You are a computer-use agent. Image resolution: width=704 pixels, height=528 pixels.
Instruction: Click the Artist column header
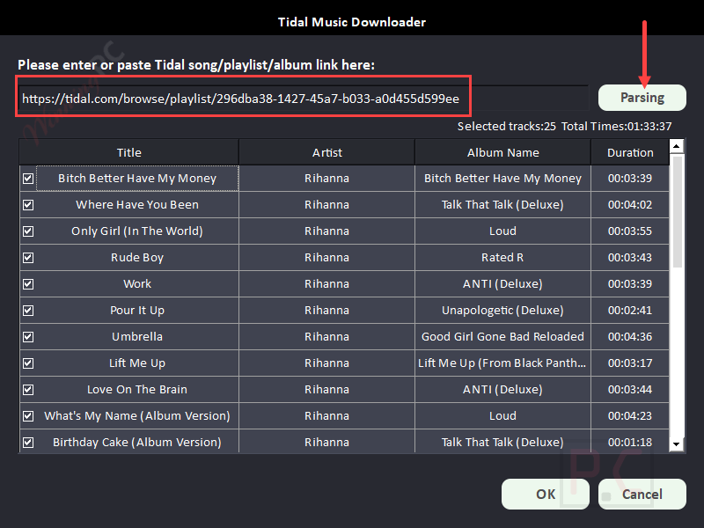(326, 151)
